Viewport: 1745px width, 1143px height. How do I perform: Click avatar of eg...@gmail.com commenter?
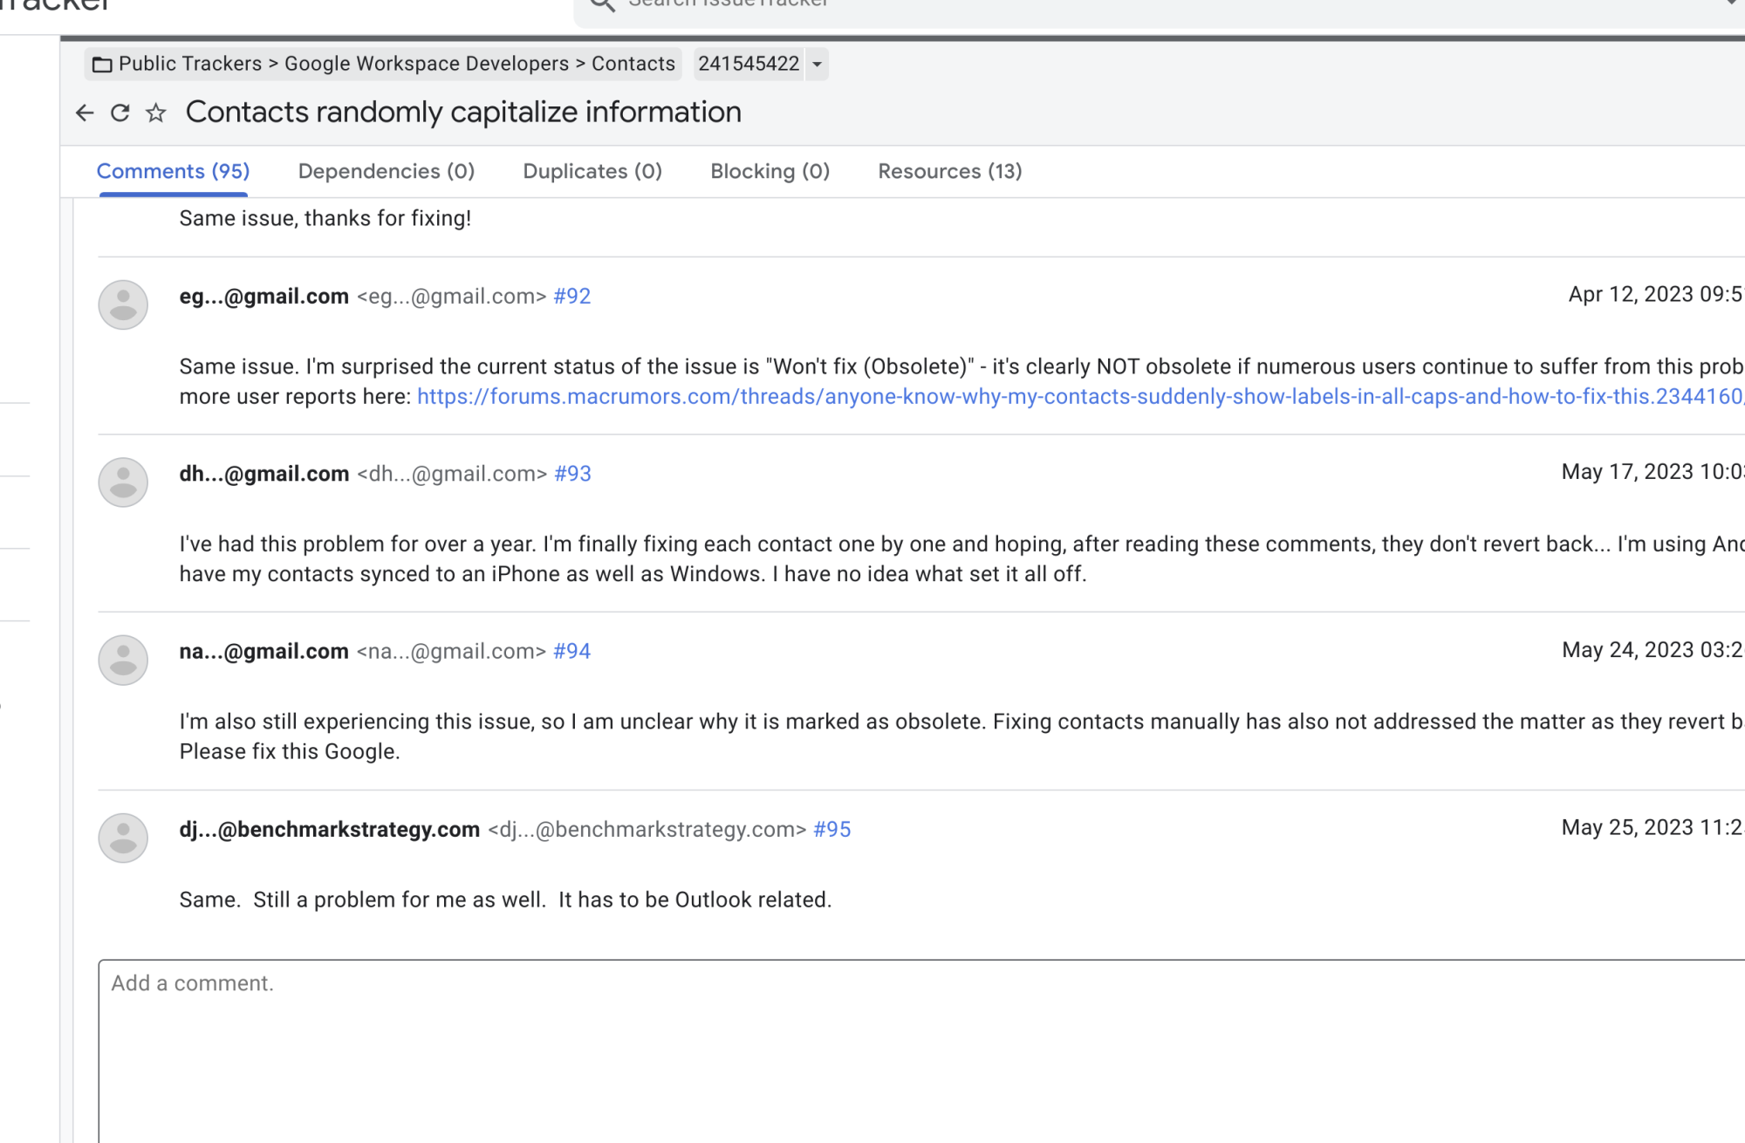(x=123, y=305)
